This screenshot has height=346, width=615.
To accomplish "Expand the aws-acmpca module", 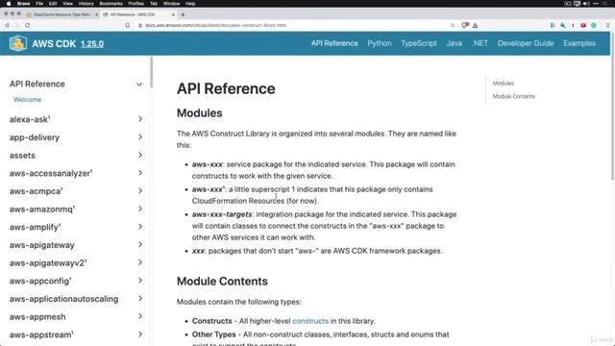I will pyautogui.click(x=140, y=191).
